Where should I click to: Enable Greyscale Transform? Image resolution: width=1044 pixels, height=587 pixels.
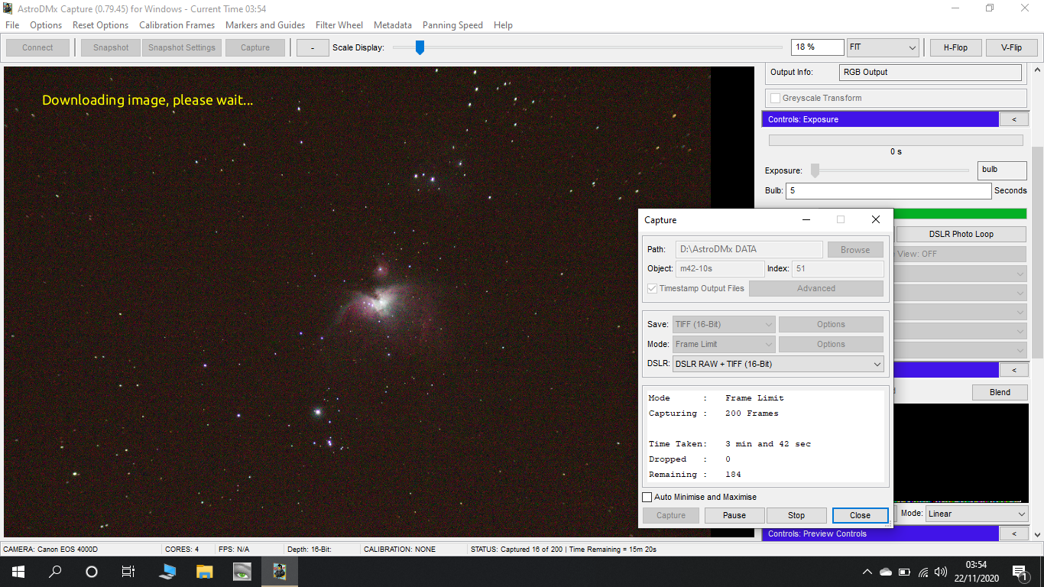click(x=776, y=98)
